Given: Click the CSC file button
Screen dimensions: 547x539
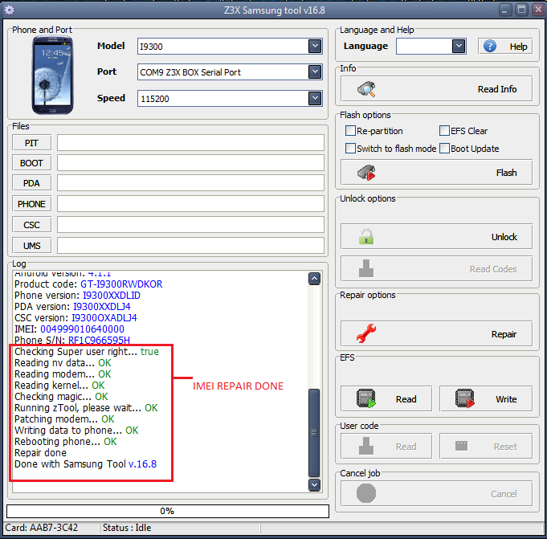Looking at the screenshot, I should pyautogui.click(x=32, y=225).
